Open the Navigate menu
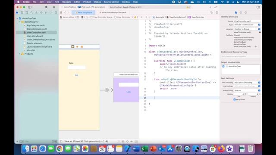 [66, 2]
